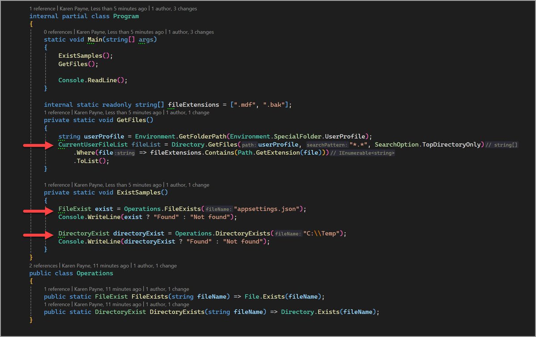Image resolution: width=536 pixels, height=337 pixels.
Task: Click the '// string[]' type hint
Action: click(501, 145)
